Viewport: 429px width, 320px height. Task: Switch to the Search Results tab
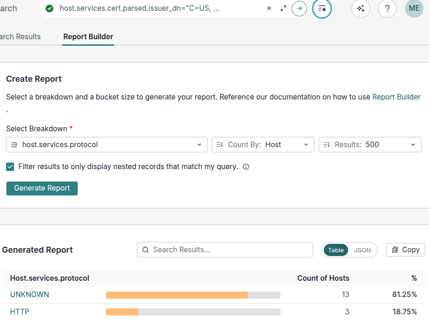click(20, 36)
